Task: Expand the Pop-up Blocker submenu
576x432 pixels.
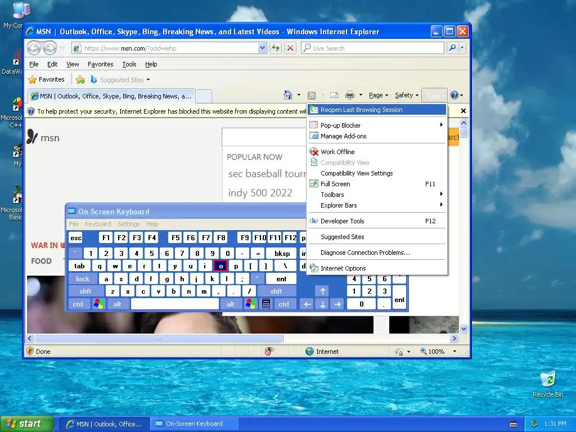Action: pyautogui.click(x=377, y=125)
